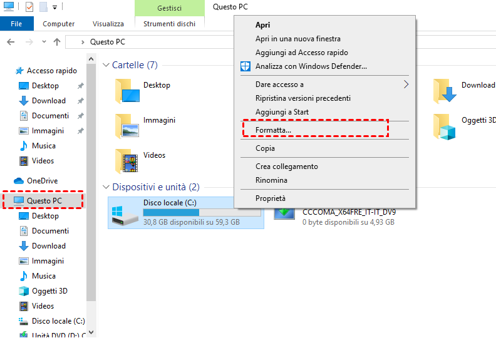Screen dimensions: 496x338
Task: Select Accesso rapido in navigation pane
Action: tap(46, 71)
